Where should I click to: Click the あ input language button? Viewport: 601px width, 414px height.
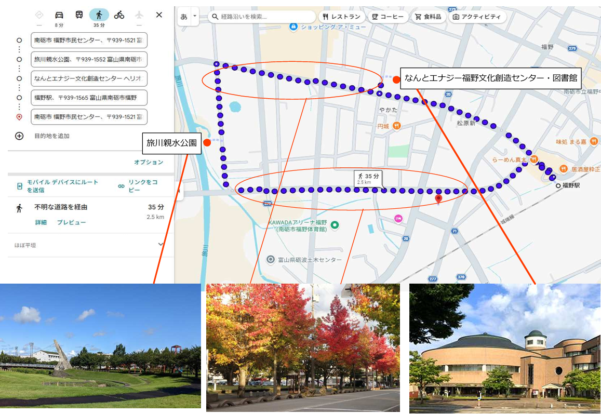click(x=184, y=17)
